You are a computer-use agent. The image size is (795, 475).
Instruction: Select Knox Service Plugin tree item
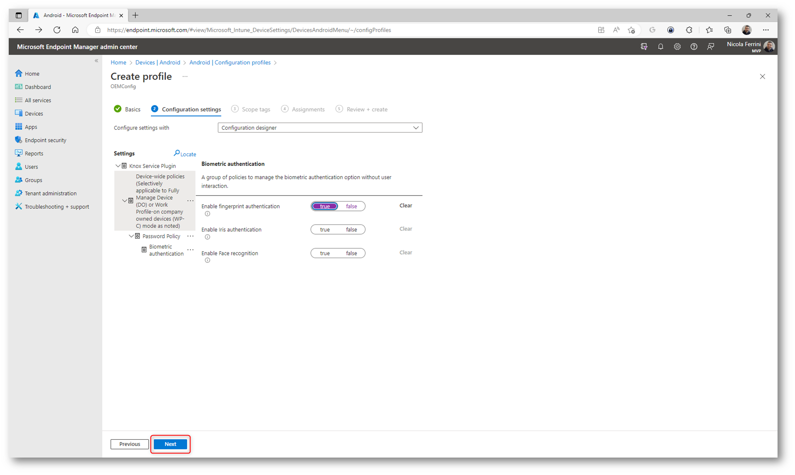click(x=152, y=166)
